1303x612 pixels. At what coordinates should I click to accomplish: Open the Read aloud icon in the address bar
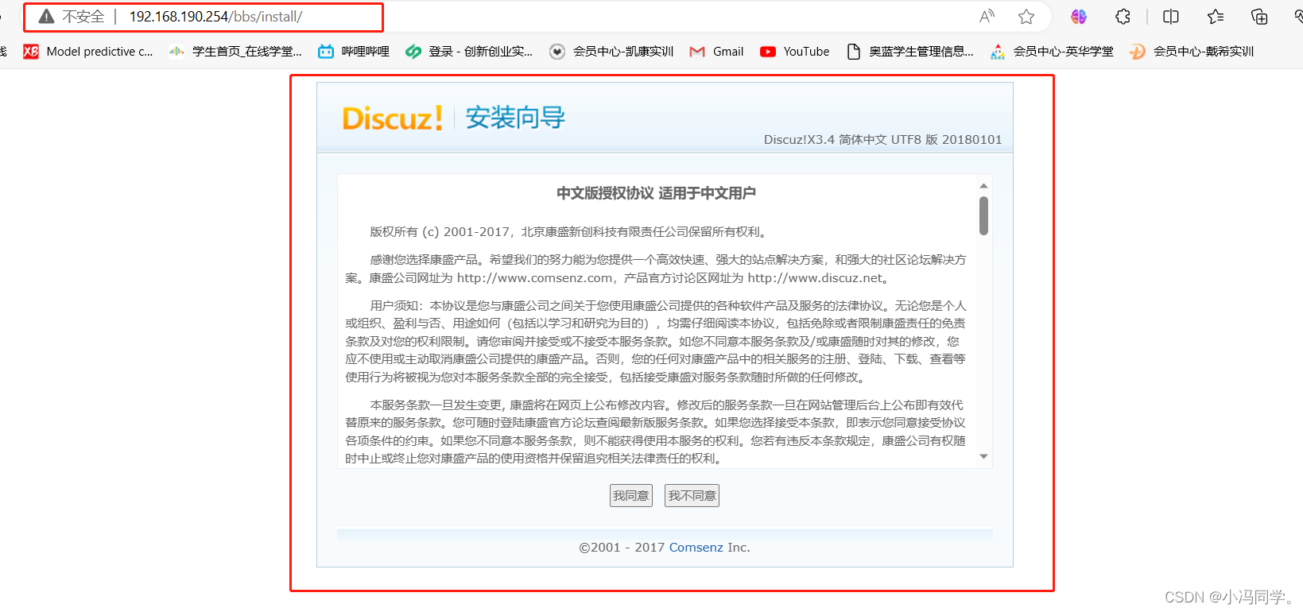(x=987, y=17)
